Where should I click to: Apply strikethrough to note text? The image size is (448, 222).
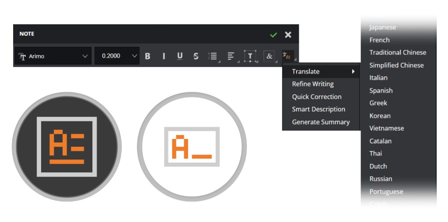coord(196,56)
